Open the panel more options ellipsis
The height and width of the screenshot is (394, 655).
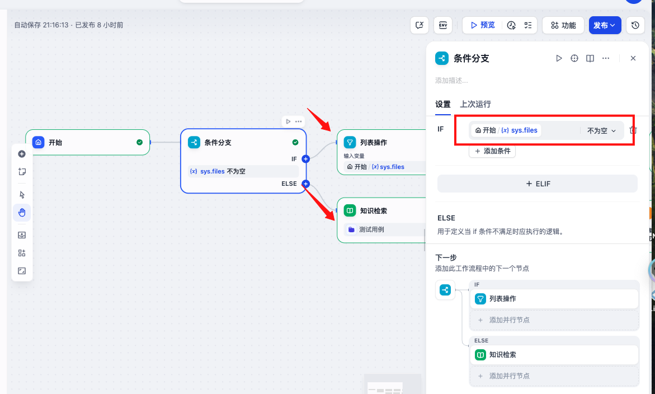(606, 58)
